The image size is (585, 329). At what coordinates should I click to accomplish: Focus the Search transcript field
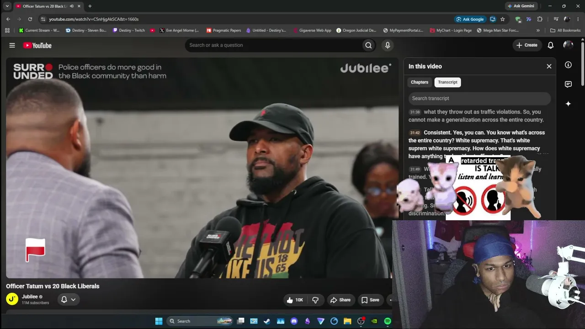pos(479,98)
